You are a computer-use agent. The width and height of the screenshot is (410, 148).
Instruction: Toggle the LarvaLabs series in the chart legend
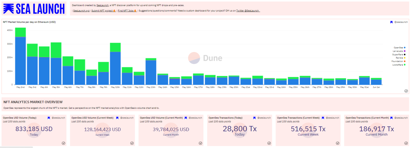click(x=399, y=51)
